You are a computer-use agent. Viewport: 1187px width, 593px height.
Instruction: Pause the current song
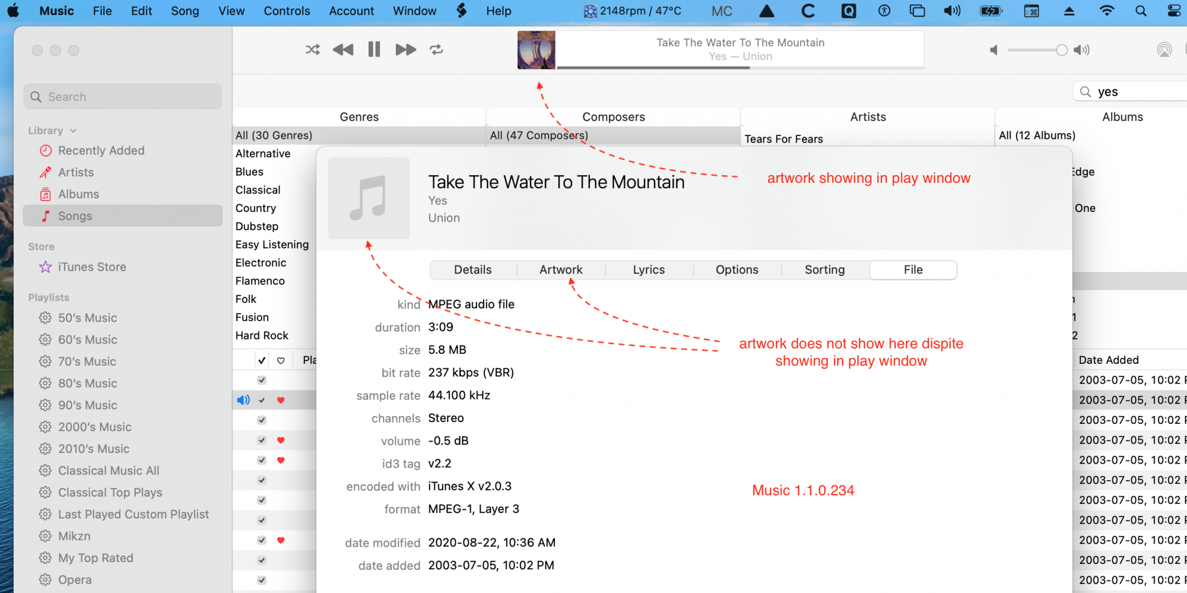pyautogui.click(x=374, y=49)
